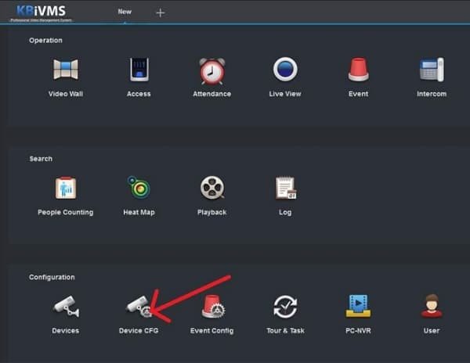470x363 pixels.
Task: Open Device CFG camera gear icon
Action: (x=139, y=306)
